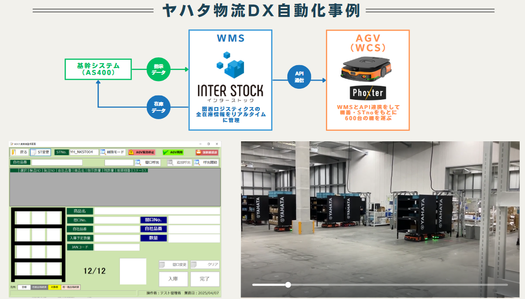The height and width of the screenshot is (299, 525).
Task: Click the white image box beside 12/12
Action: tap(133, 271)
